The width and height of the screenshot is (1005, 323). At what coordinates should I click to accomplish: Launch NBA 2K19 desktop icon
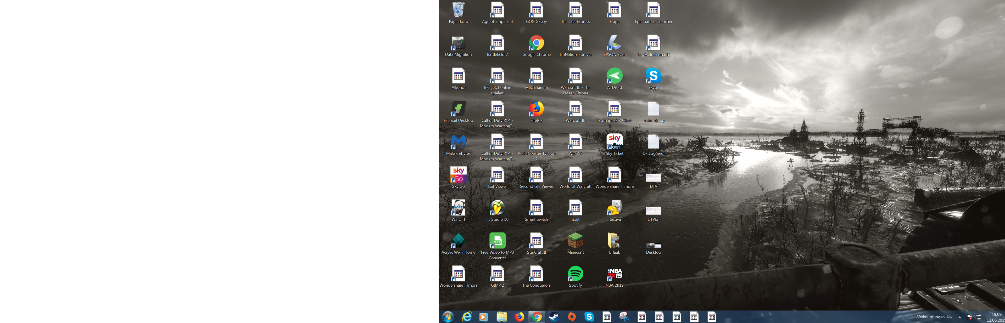pos(615,274)
